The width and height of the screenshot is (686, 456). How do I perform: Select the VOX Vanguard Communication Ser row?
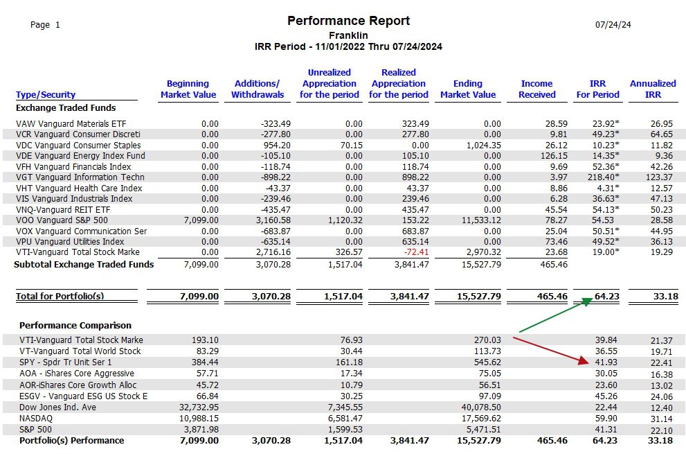(344, 231)
